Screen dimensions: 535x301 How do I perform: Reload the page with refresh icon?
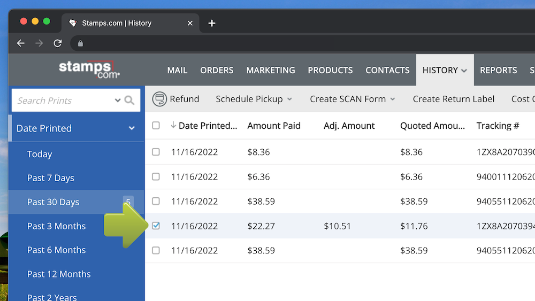click(57, 43)
